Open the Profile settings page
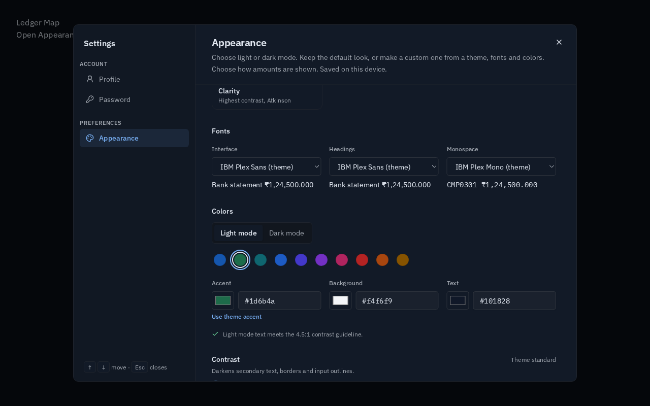Image resolution: width=650 pixels, height=406 pixels. click(134, 79)
